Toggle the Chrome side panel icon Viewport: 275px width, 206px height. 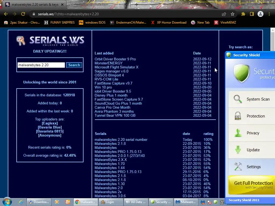[252, 14]
